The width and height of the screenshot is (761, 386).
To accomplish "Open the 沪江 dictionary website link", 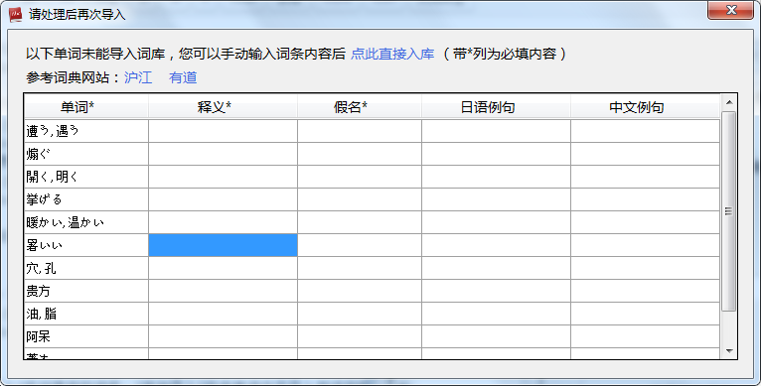I will click(138, 77).
